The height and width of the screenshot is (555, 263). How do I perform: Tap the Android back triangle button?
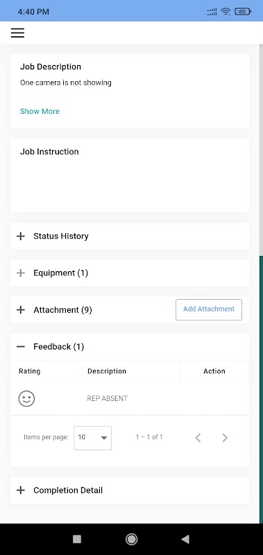(x=185, y=539)
